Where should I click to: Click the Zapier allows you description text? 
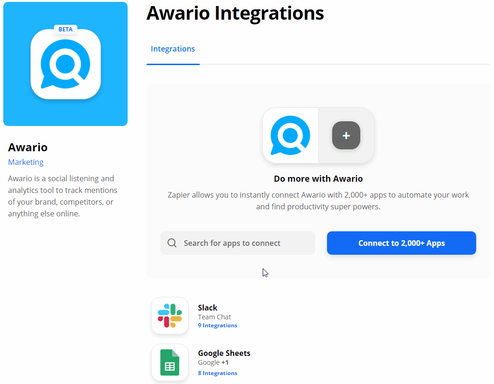coord(318,200)
